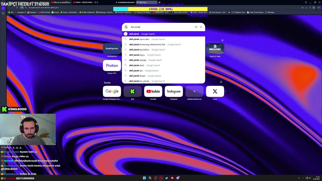The image size is (322, 181).
Task: Open the x.com suggestion tile
Action: 215,92
